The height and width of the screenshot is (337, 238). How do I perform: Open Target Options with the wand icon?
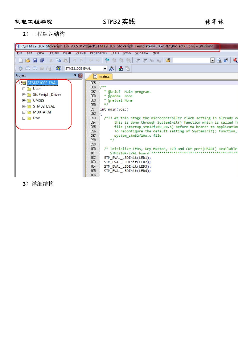click(111, 68)
